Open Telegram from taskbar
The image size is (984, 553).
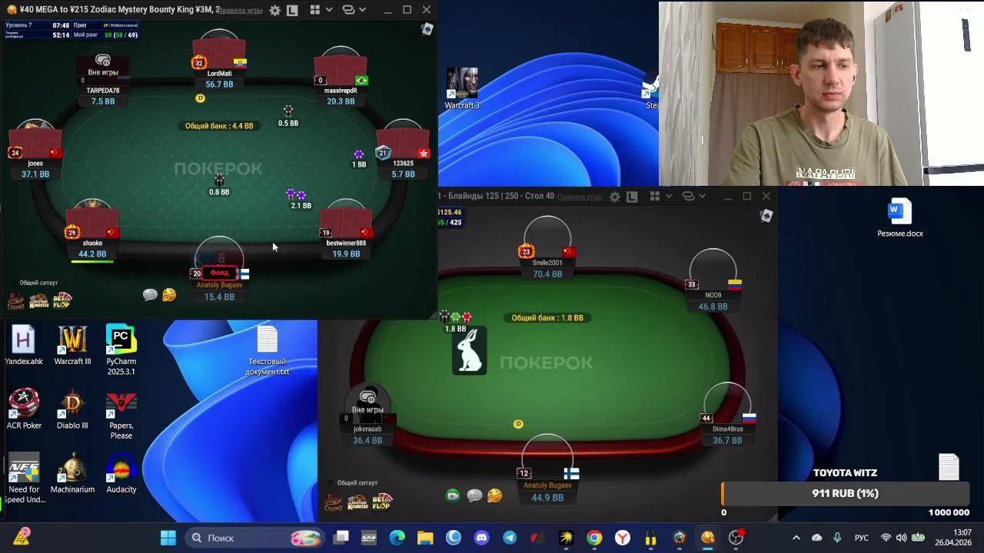[x=509, y=538]
